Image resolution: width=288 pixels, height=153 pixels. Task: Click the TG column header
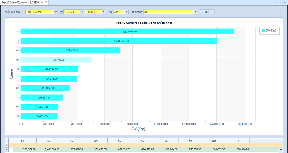point(238,140)
